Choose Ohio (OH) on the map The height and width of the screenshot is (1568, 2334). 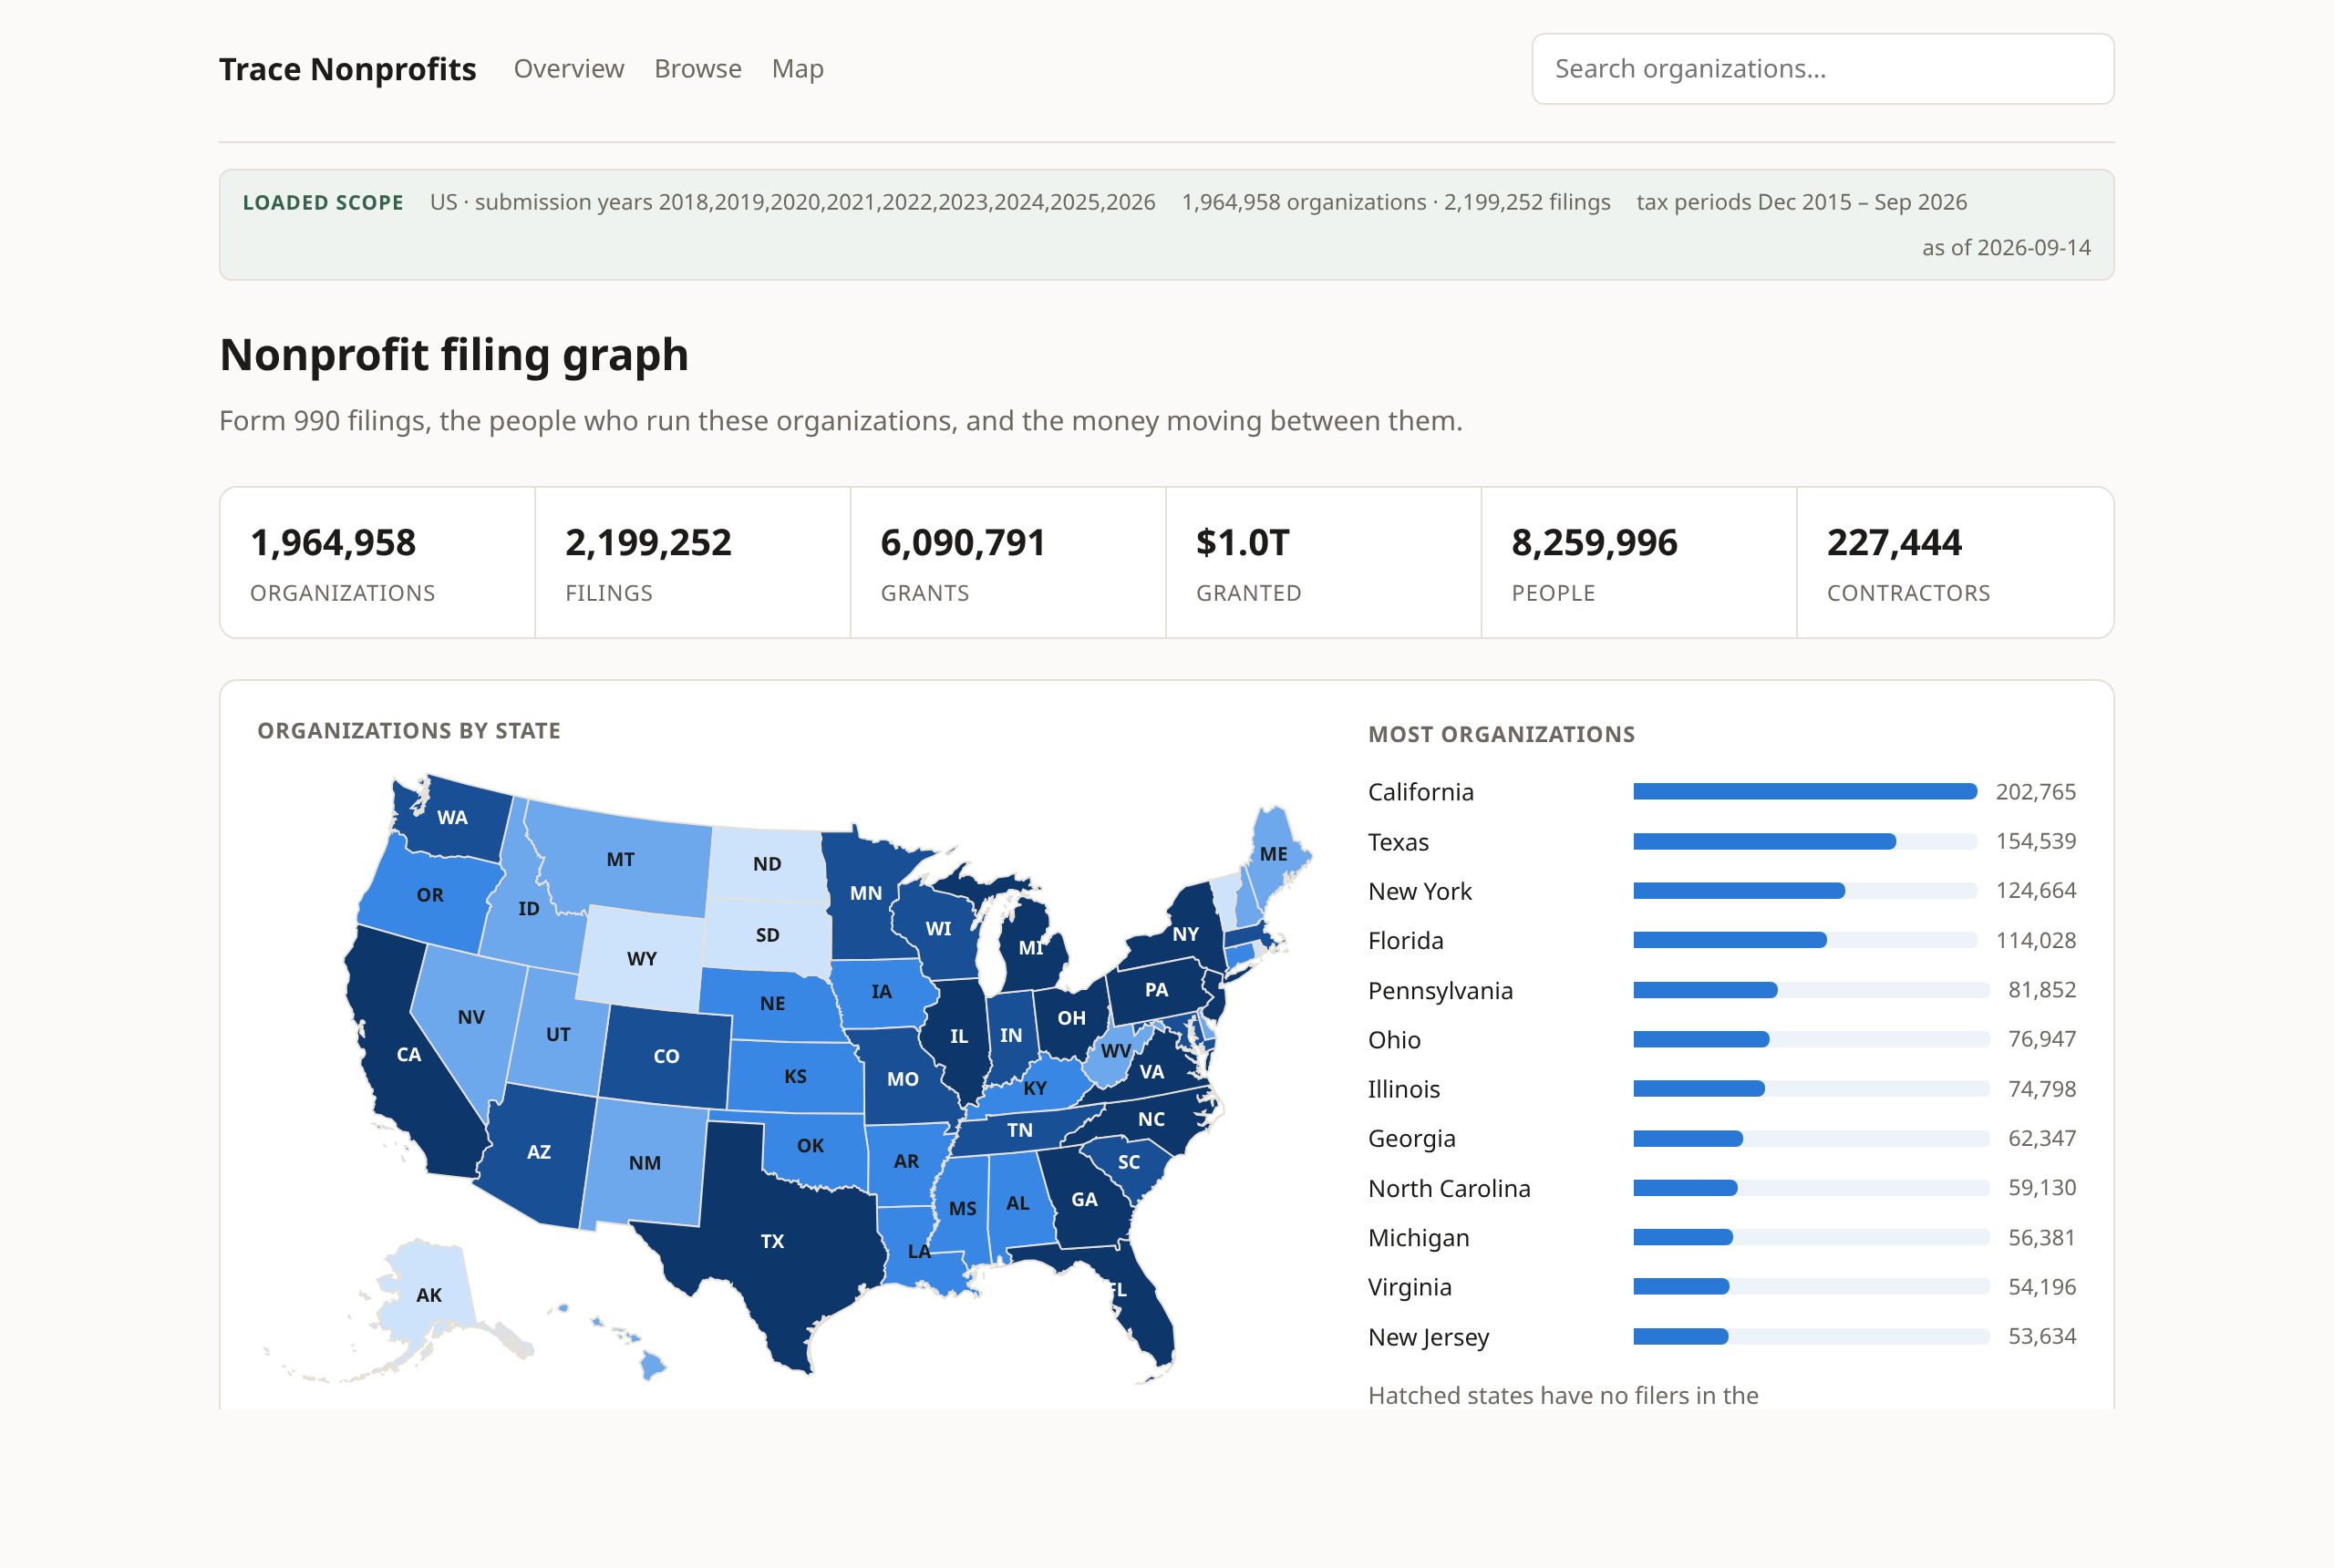click(x=1071, y=1018)
